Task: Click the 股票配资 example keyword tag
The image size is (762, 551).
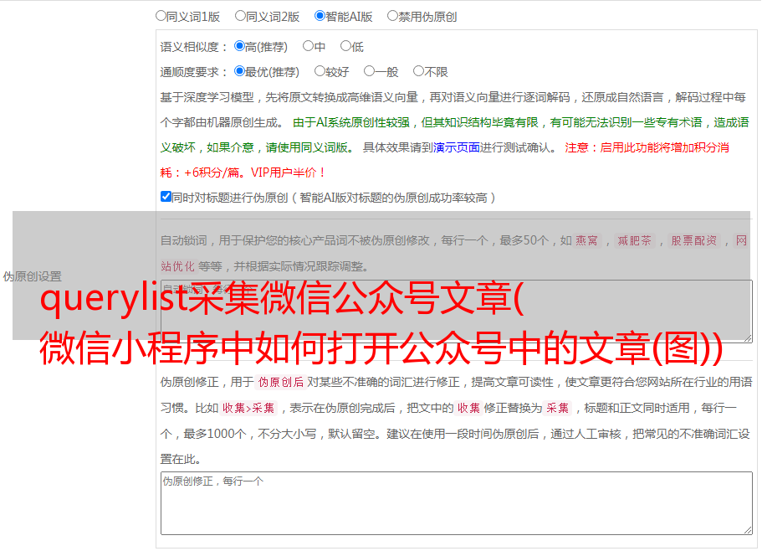Action: click(x=694, y=240)
